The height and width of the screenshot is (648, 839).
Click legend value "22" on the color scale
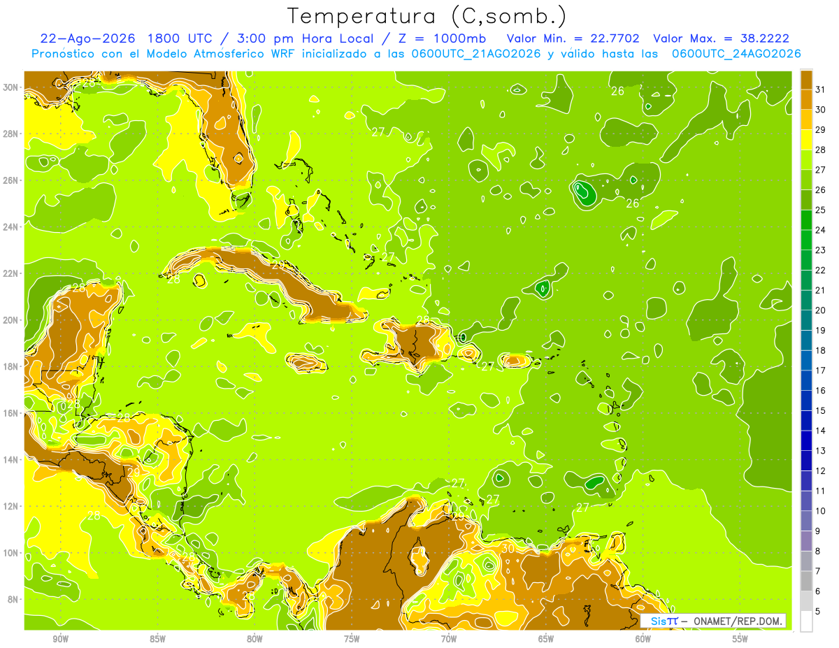coord(820,270)
